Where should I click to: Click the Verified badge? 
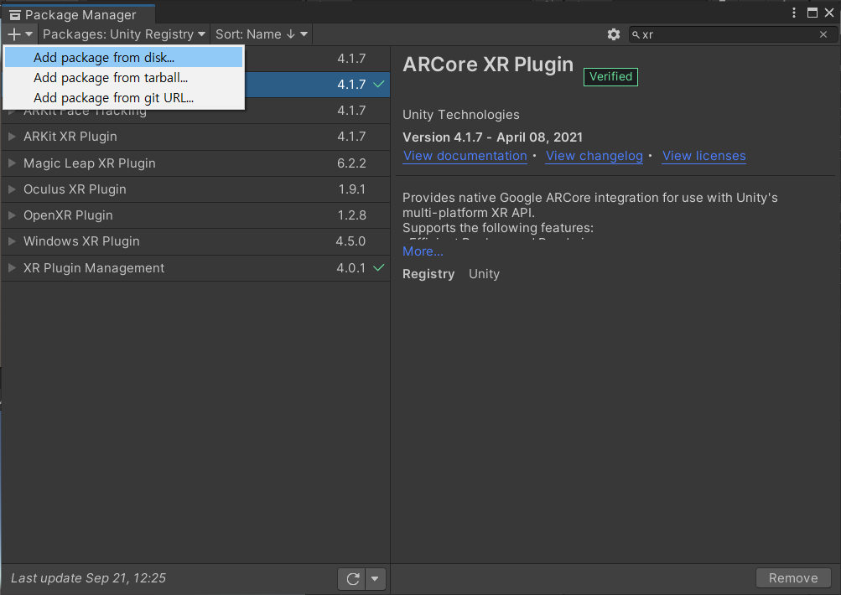[610, 76]
